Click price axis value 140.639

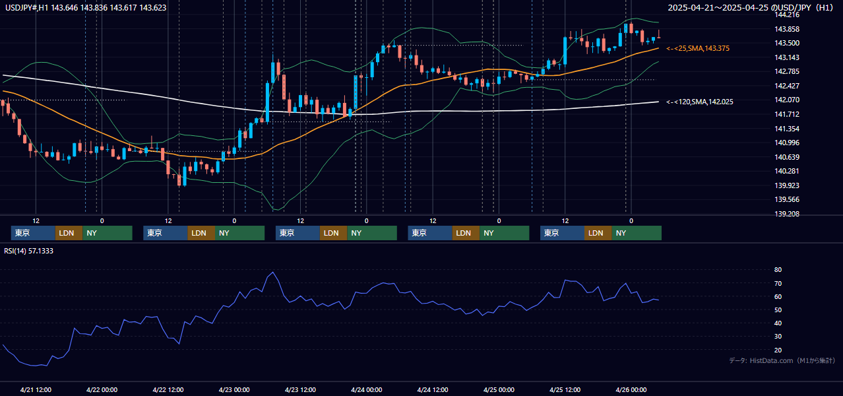click(x=788, y=157)
